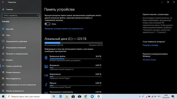Open File Explorer from the taskbar

tap(67, 96)
